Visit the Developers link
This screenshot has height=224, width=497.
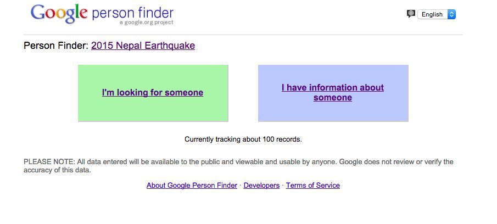pos(261,186)
